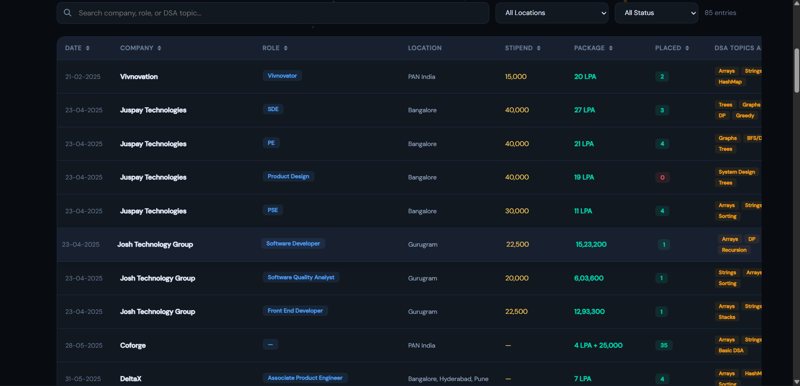
Task: Click the PACKAGE column header
Action: pos(593,48)
